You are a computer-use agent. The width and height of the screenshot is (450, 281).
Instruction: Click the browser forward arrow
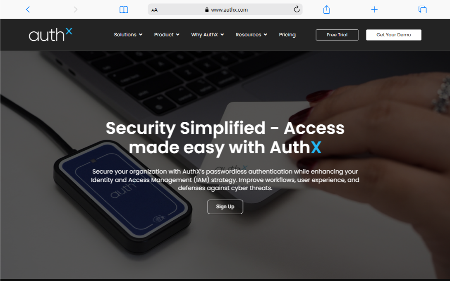pos(75,10)
